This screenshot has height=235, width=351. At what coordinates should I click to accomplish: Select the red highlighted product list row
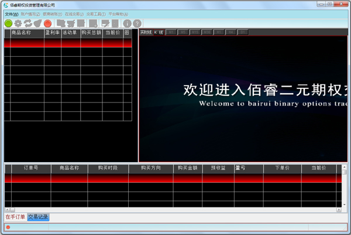68,43
